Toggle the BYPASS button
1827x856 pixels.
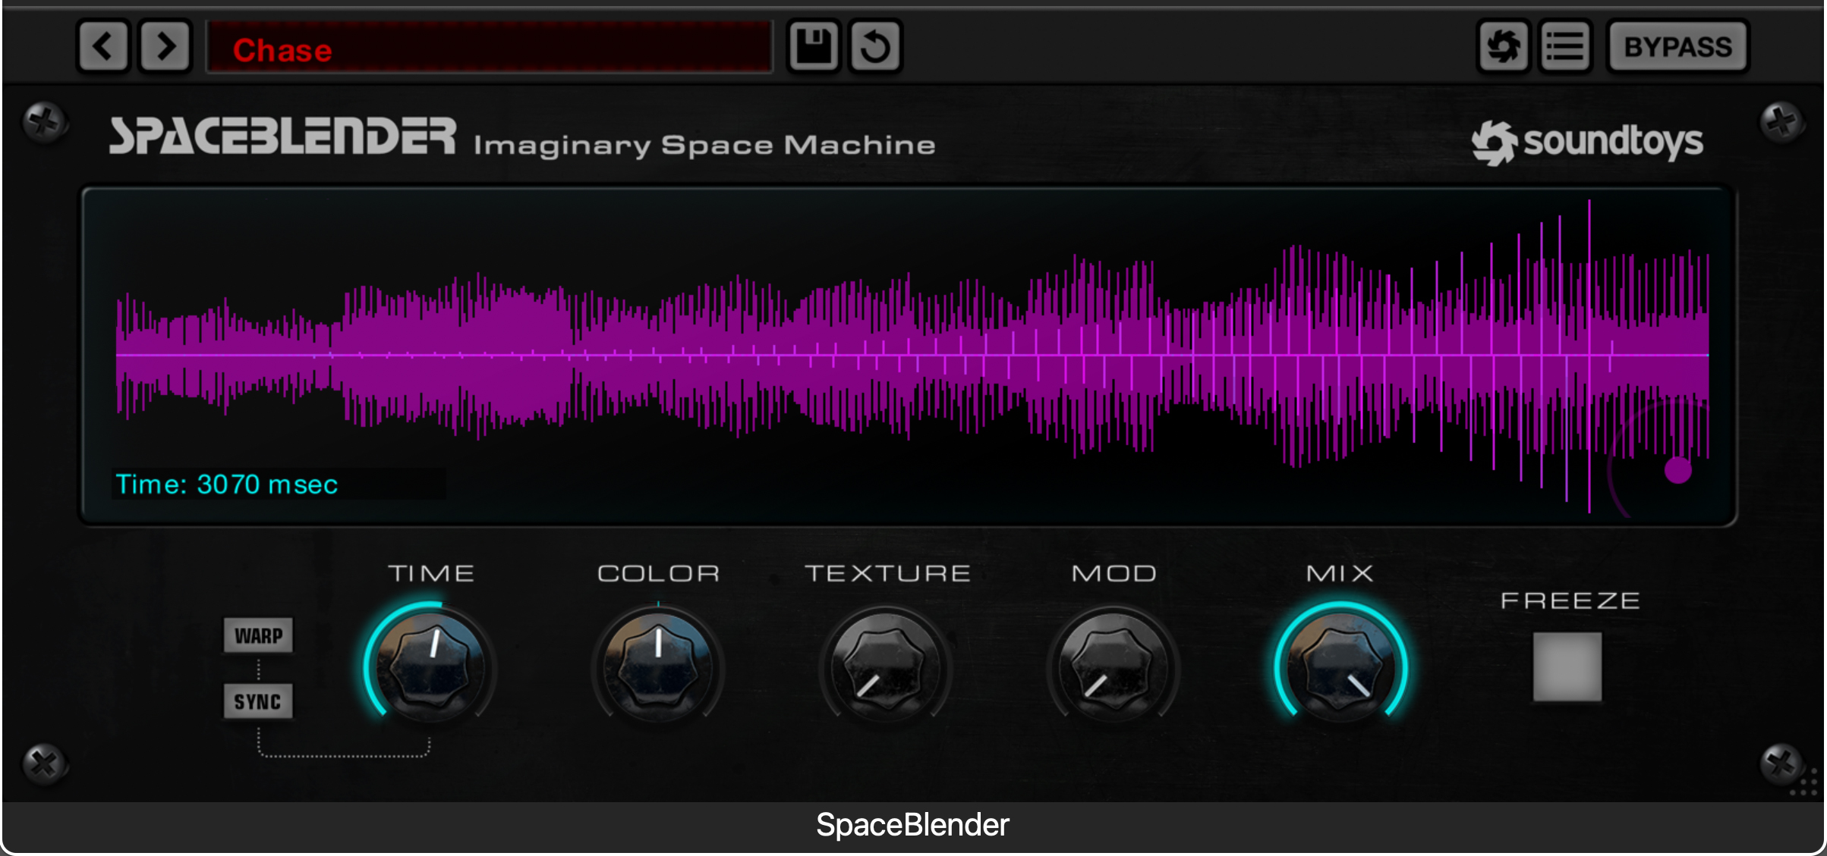coord(1678,47)
